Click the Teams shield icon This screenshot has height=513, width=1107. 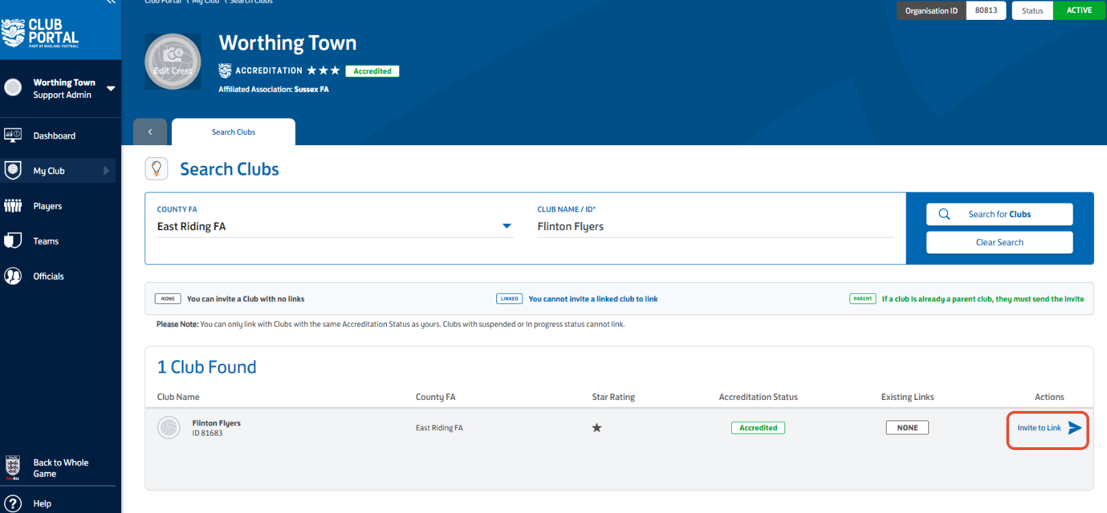(x=13, y=240)
